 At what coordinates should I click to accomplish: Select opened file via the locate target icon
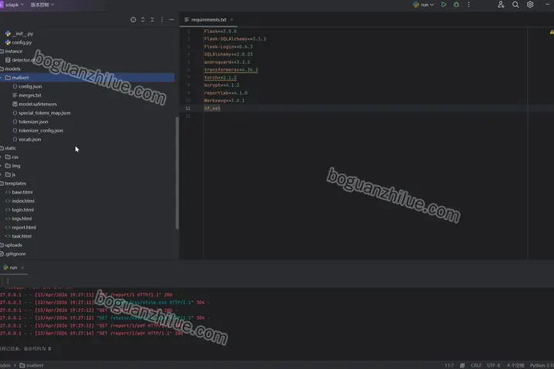[133, 20]
